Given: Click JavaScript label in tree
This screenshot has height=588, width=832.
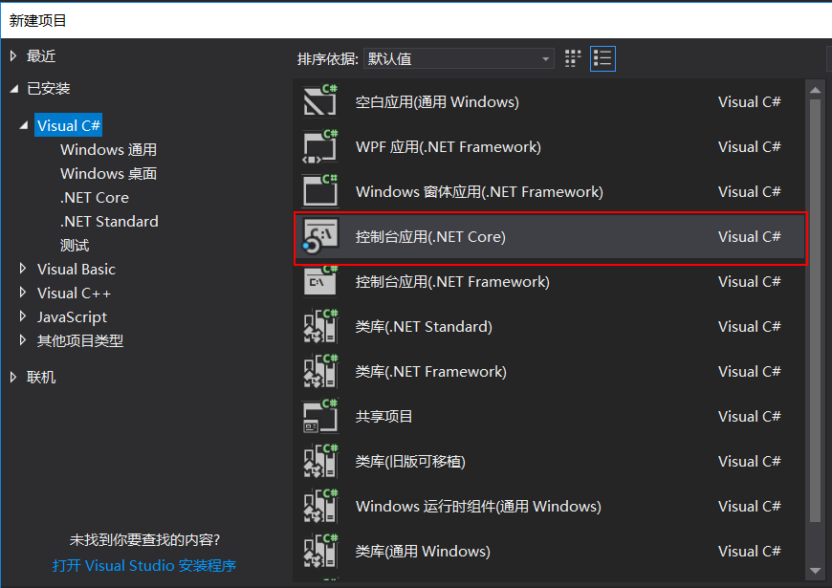Looking at the screenshot, I should [72, 317].
